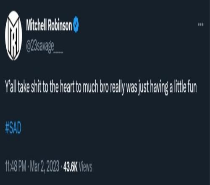This screenshot has height=185, width=210.
Task: Click the word "heart" in the tweet
Action: coord(67,87)
